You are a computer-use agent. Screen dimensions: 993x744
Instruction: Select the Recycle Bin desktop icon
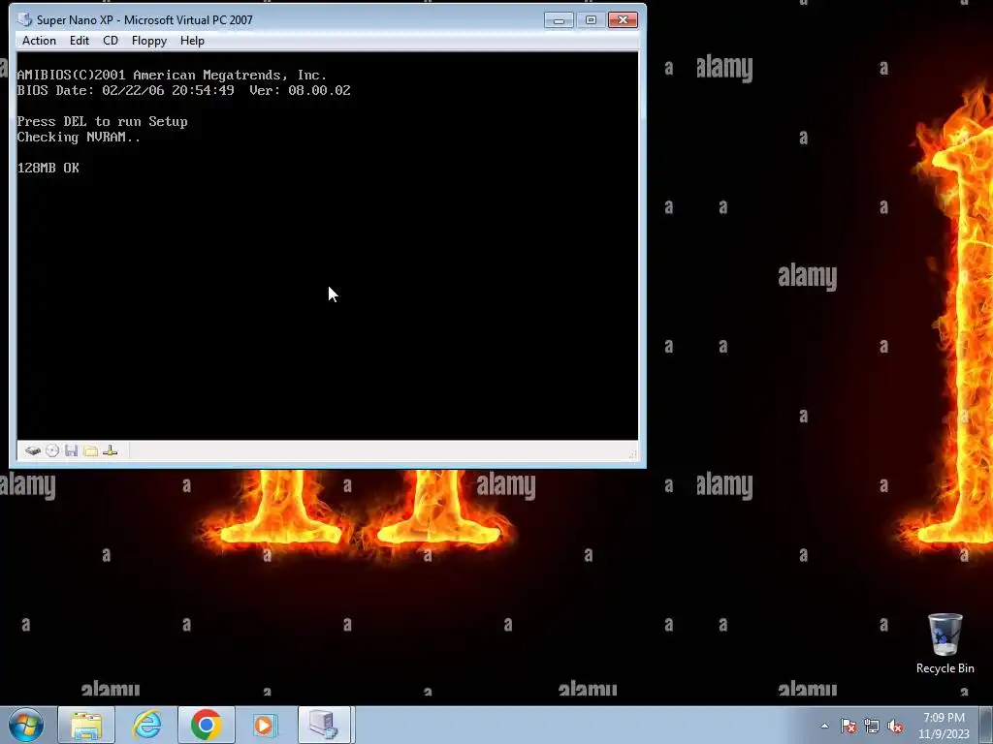coord(945,643)
